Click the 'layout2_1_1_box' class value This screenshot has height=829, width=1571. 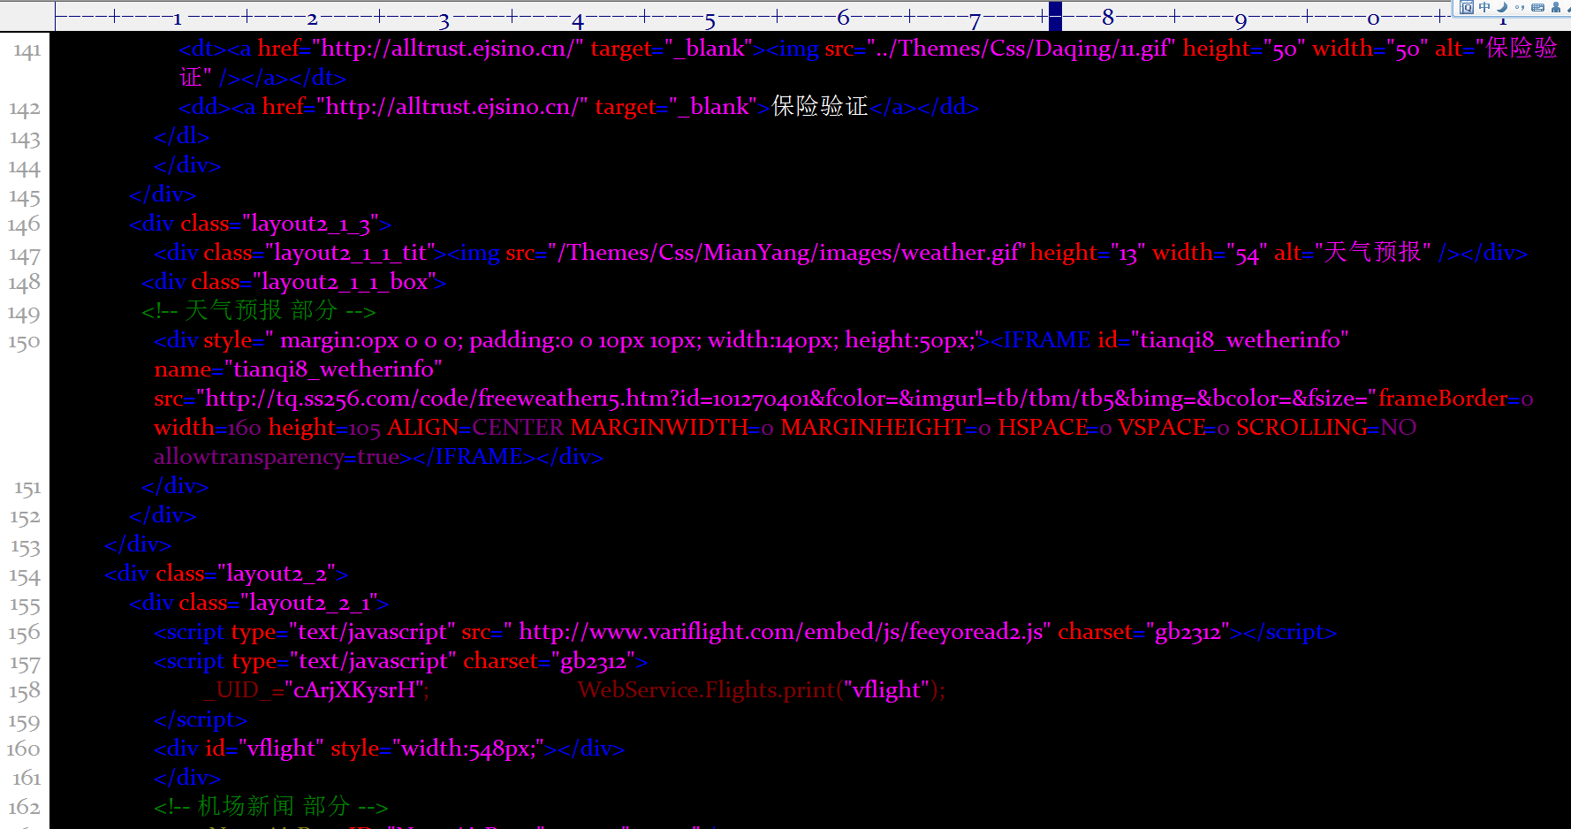pyautogui.click(x=345, y=282)
